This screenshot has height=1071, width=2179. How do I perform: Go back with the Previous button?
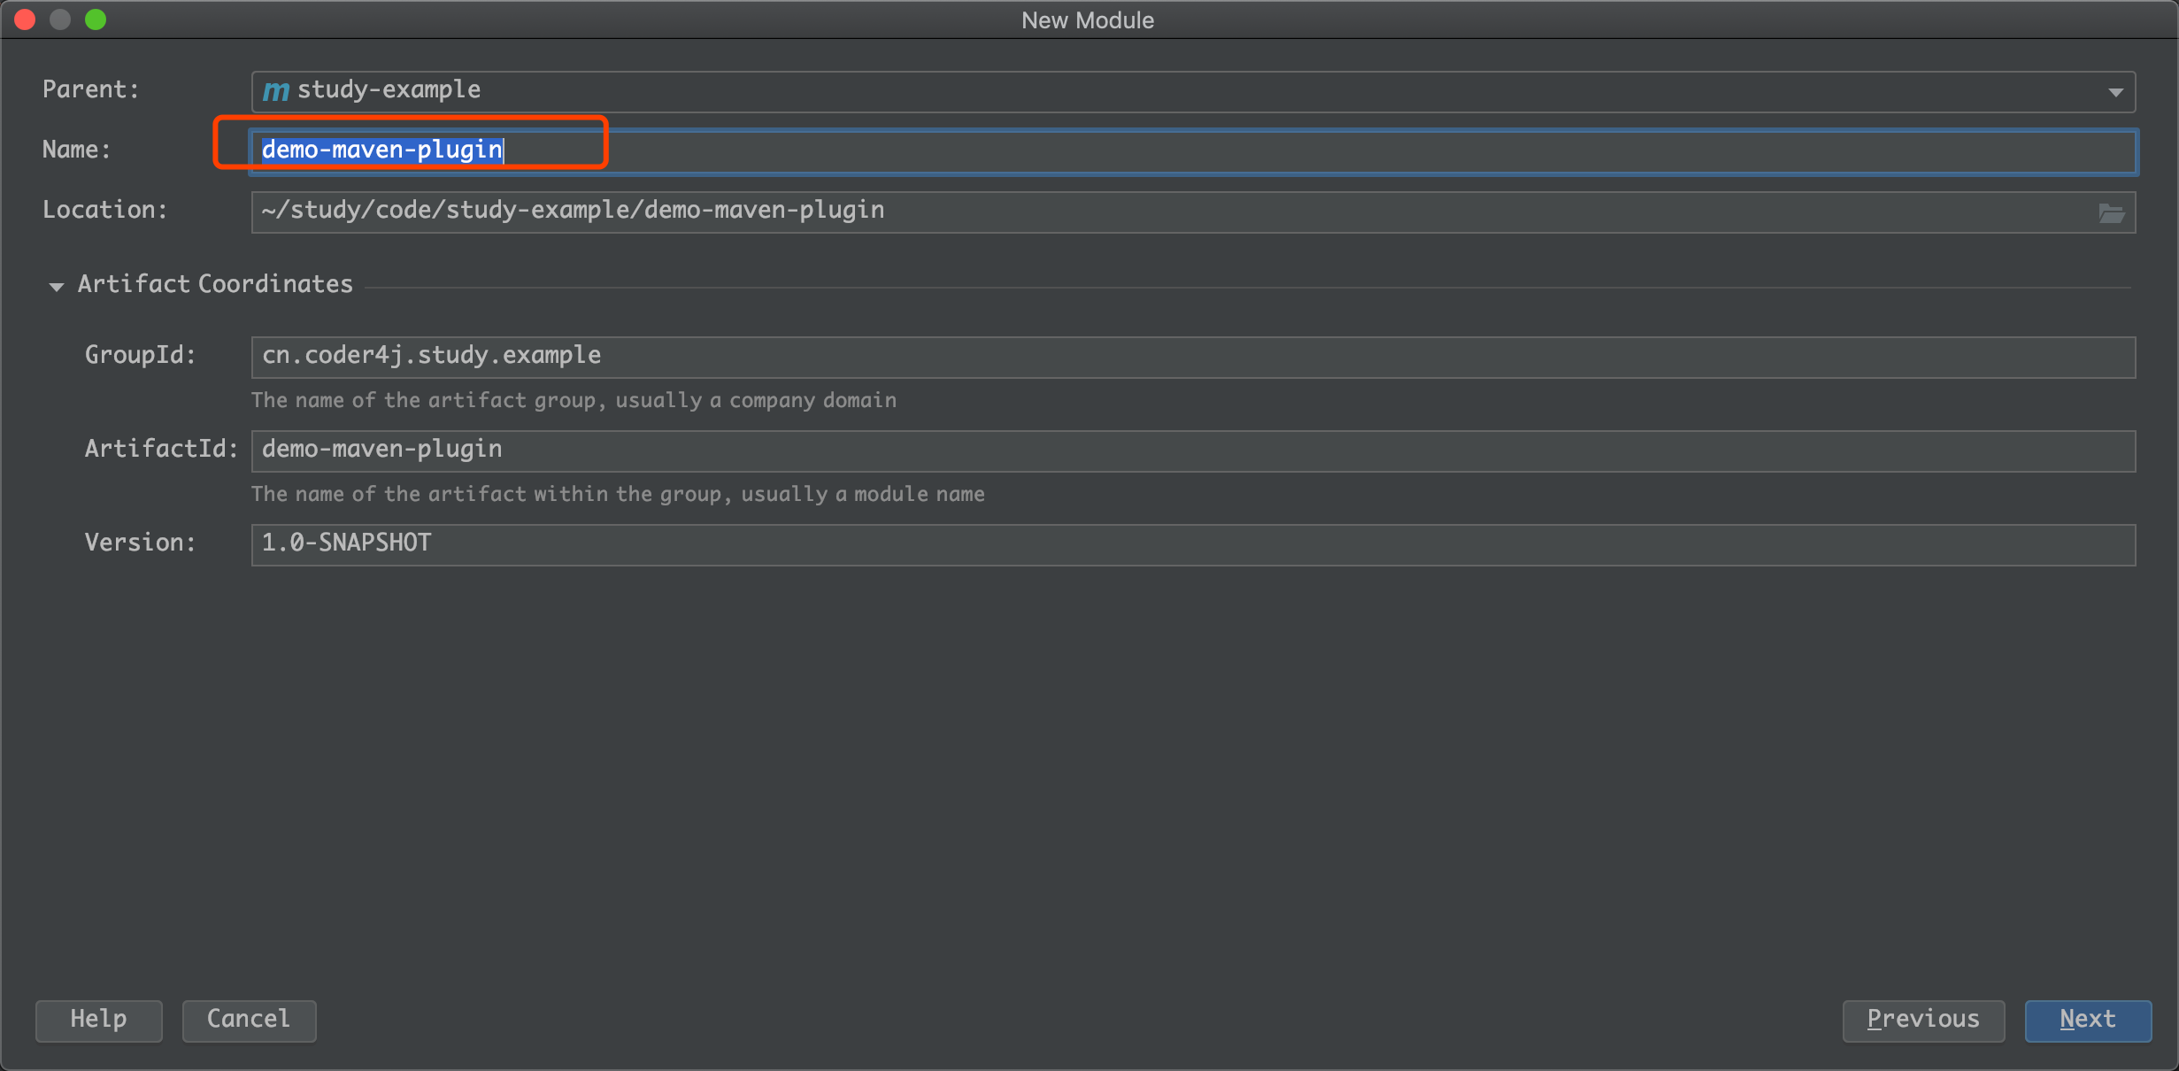pos(1922,1021)
